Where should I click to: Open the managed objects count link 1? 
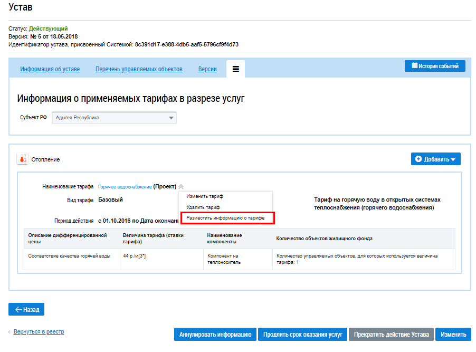[298, 262]
